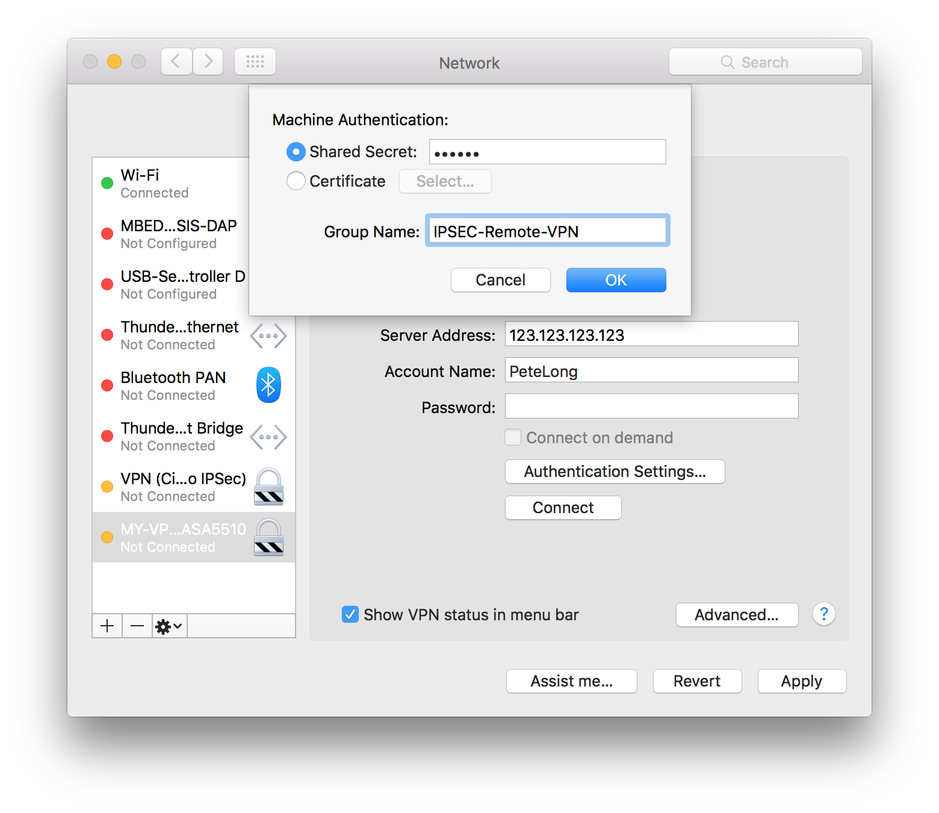The width and height of the screenshot is (939, 813).
Task: Click the VPN (Cisco IPSec) lock icon
Action: pyautogui.click(x=268, y=487)
